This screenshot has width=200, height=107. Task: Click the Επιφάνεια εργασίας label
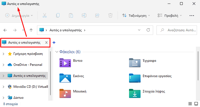click(x=157, y=76)
